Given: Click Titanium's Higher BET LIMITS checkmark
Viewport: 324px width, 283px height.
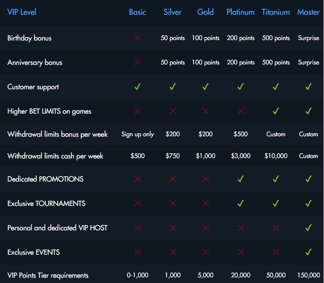Looking at the screenshot, I should point(276,111).
